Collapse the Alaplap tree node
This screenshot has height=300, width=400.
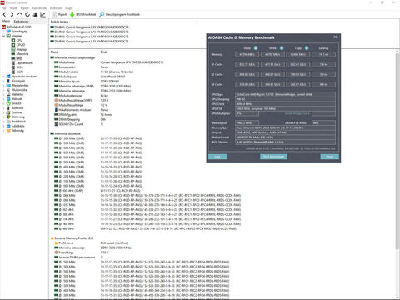tap(3, 36)
